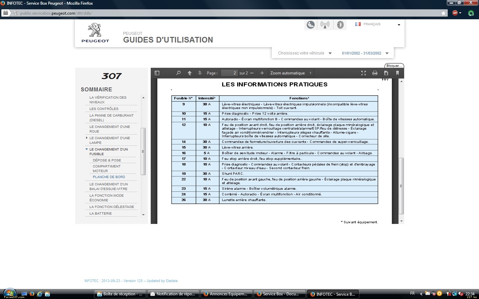Click the bookmark current view icon
This screenshot has width=479, height=299.
pyautogui.click(x=398, y=73)
